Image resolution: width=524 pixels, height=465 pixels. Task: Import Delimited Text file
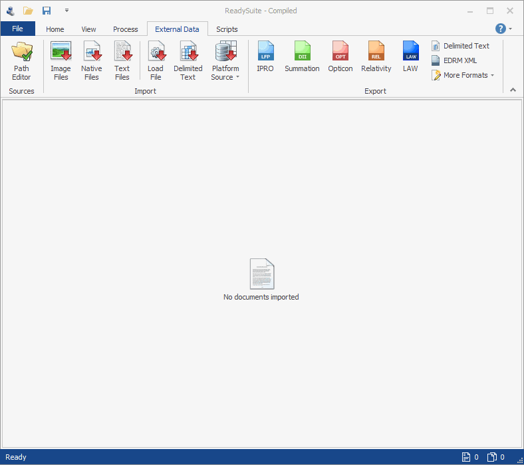(x=188, y=60)
